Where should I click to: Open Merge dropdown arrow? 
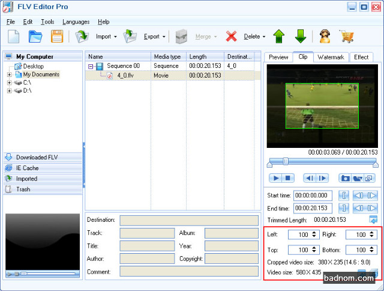coord(215,37)
